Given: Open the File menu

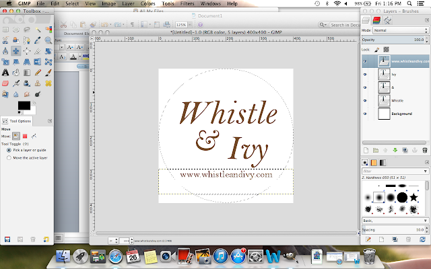Looking at the screenshot, I should click(40, 3).
